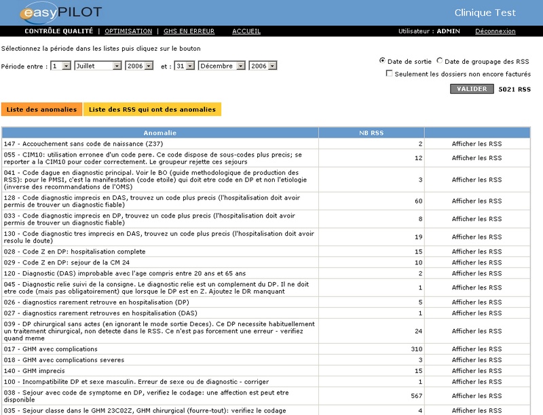Click the NB RSS column header

click(x=371, y=133)
